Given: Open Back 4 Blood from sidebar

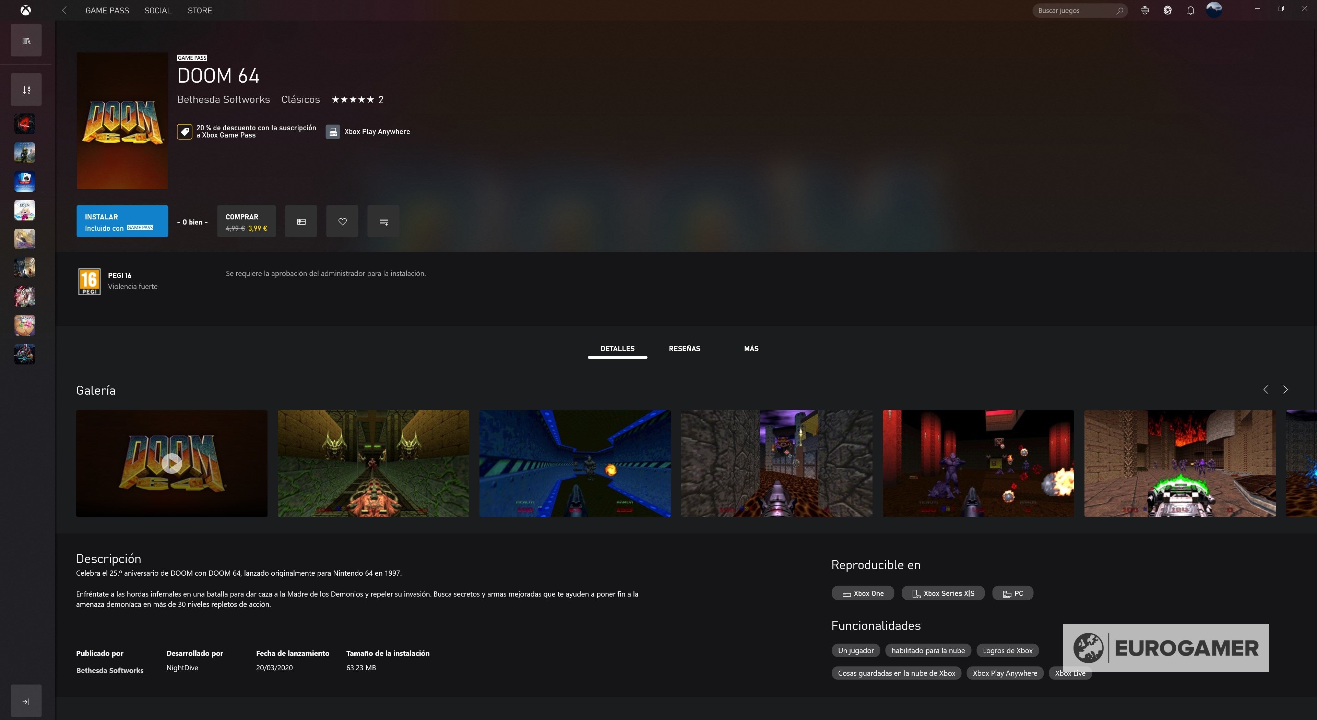Looking at the screenshot, I should click(x=25, y=124).
